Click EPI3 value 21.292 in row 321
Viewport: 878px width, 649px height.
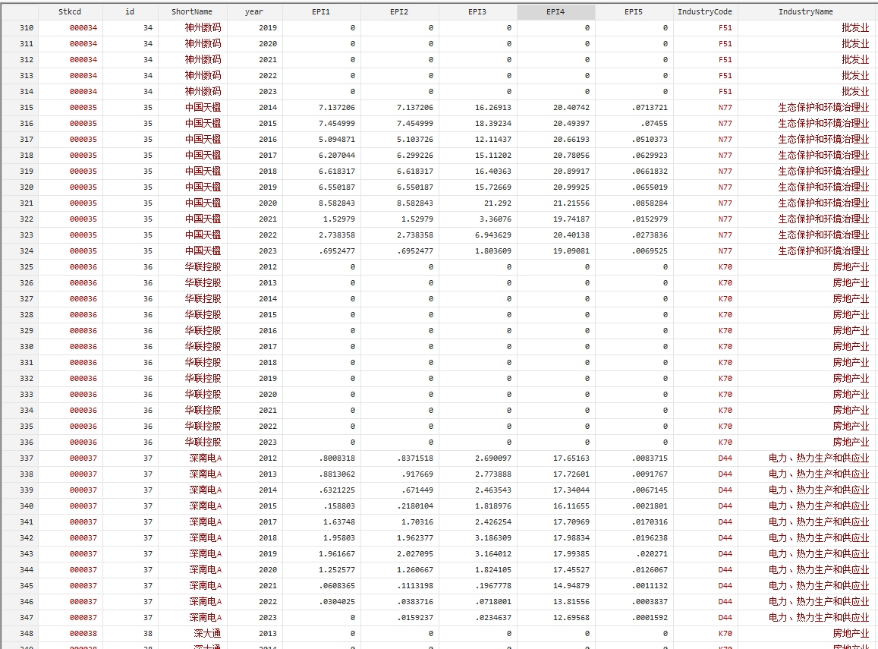(497, 203)
